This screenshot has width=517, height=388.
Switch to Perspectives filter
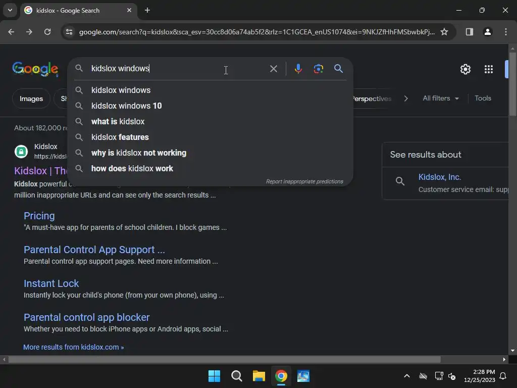[372, 99]
